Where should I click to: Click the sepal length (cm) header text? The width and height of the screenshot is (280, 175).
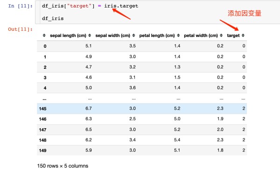pyautogui.click(x=68, y=36)
